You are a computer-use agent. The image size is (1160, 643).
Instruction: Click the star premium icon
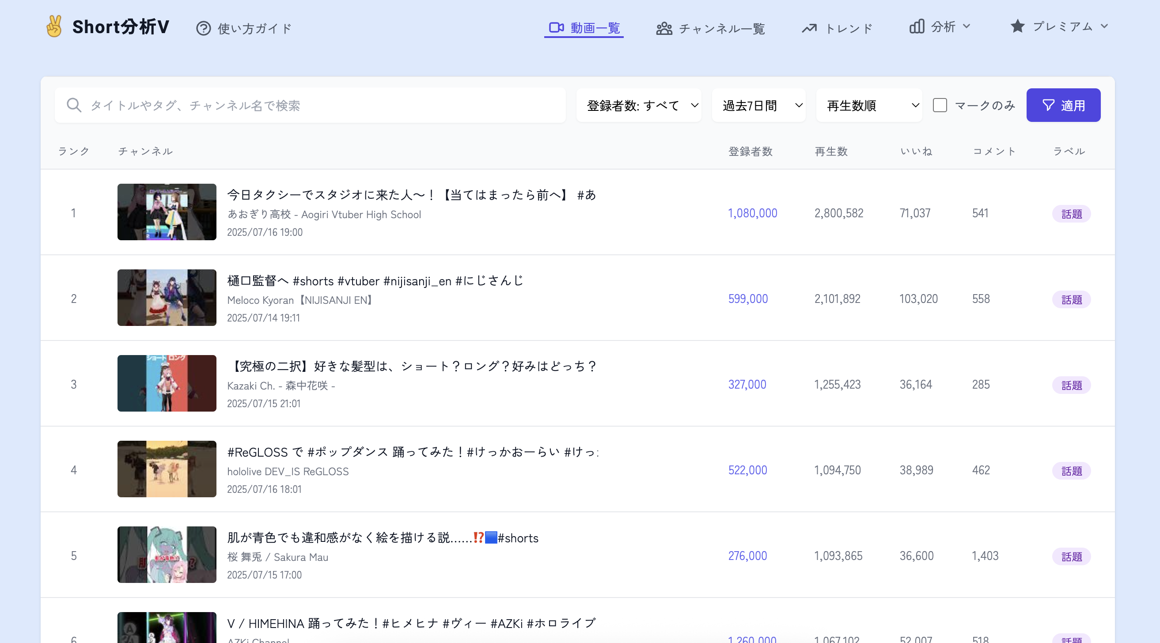pyautogui.click(x=1018, y=26)
